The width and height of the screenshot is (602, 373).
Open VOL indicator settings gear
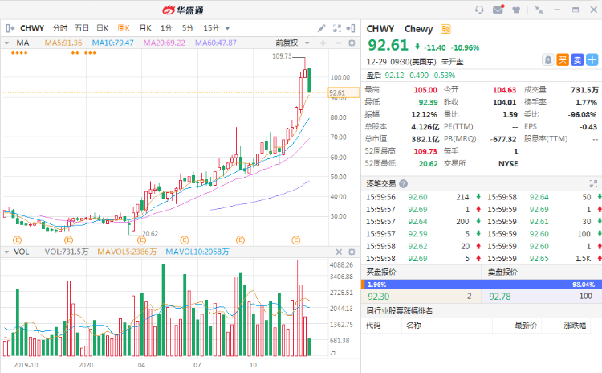pyautogui.click(x=352, y=252)
